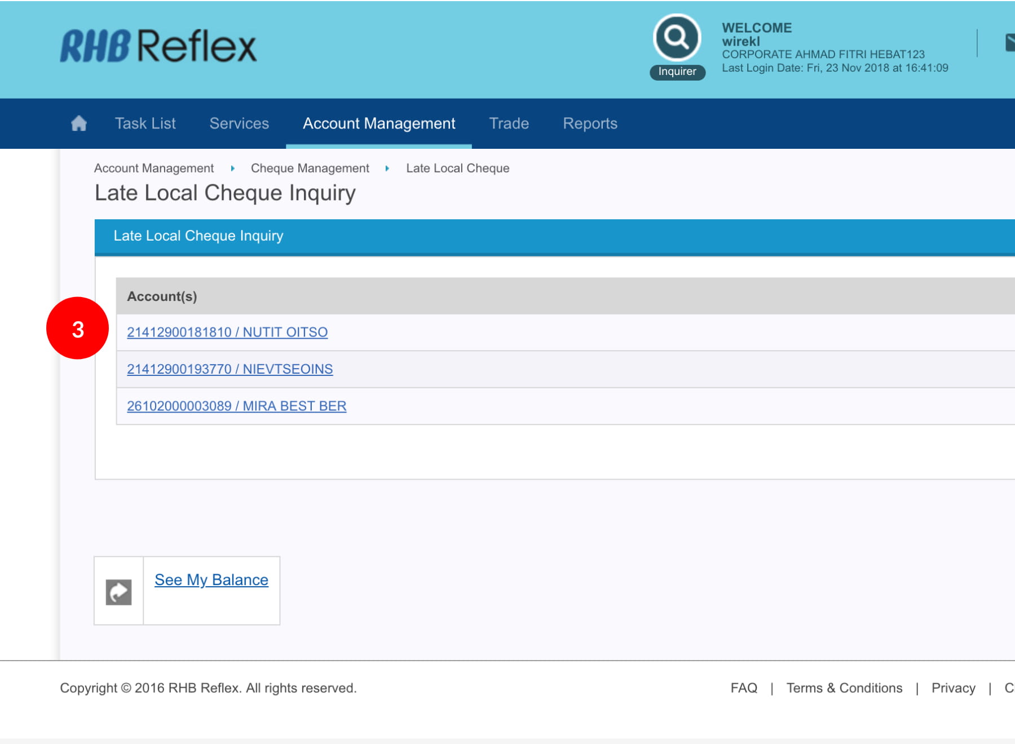Select account 21412900181810 / NUTIT OITSO

[x=227, y=332]
